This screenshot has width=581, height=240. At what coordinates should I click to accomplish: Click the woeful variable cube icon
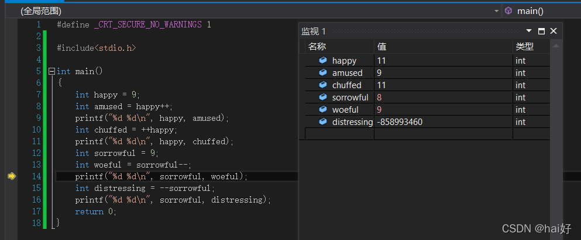(322, 109)
